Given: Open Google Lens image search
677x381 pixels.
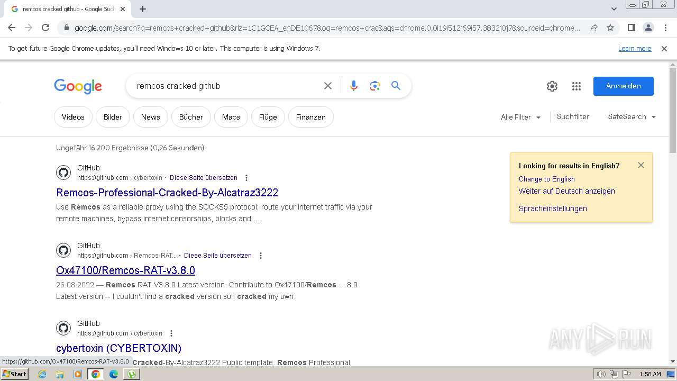Looking at the screenshot, I should click(x=375, y=86).
